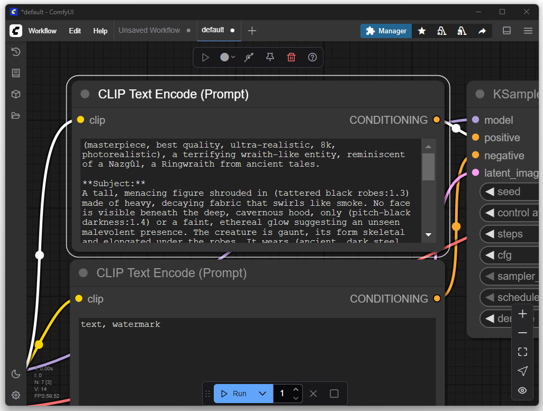Image resolution: width=543 pixels, height=411 pixels.
Task: Toggle the bottom panel button
Action: tap(506, 31)
